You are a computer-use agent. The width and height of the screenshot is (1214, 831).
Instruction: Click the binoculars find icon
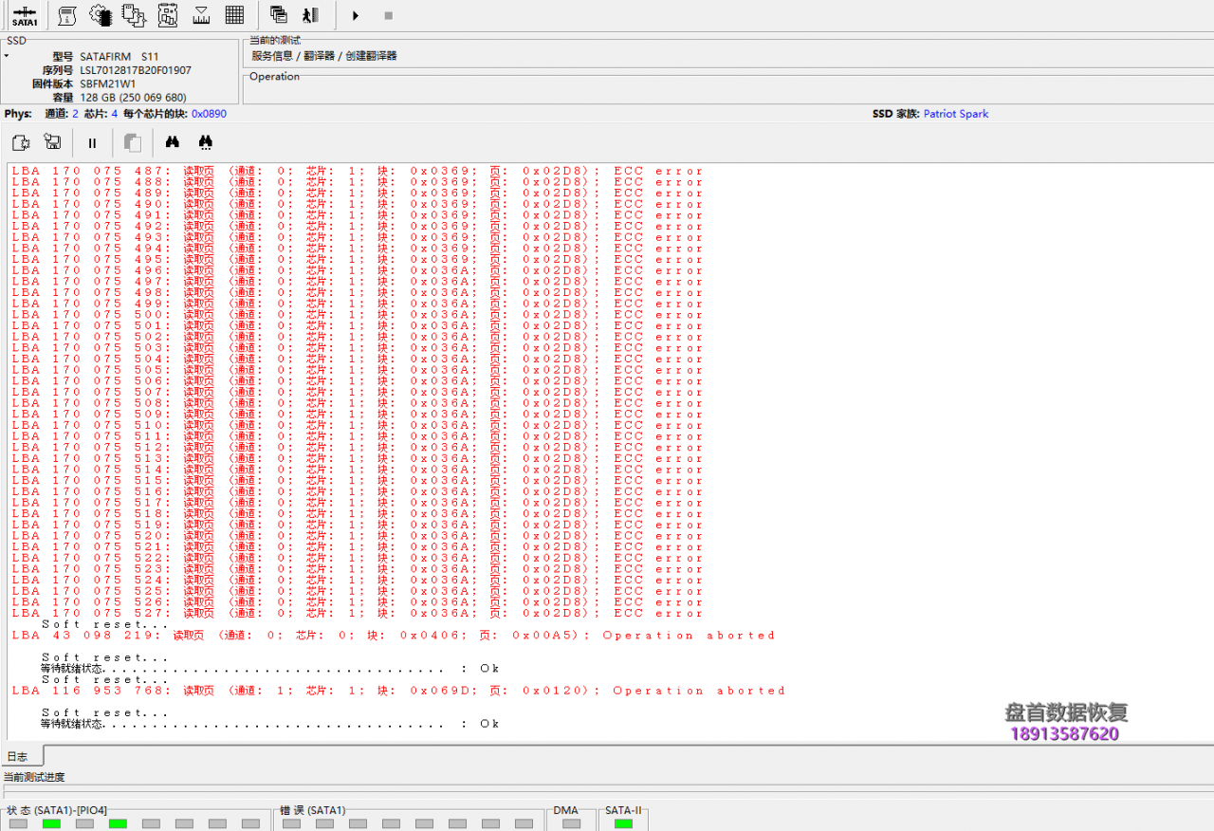(x=173, y=143)
